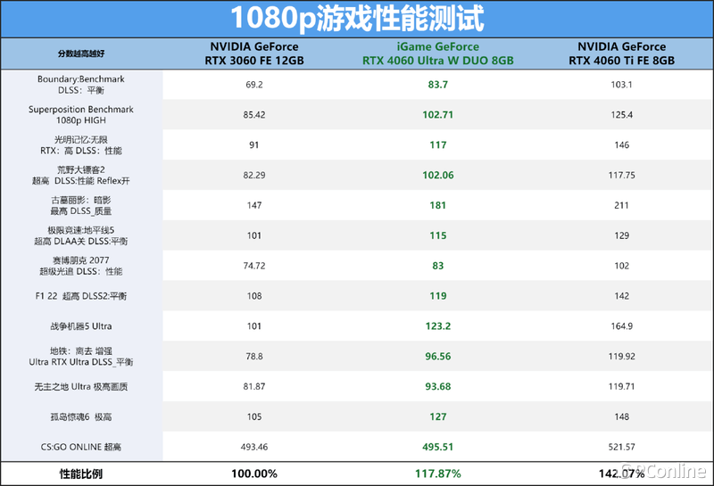Select the value 78.8
The height and width of the screenshot is (486, 714).
(x=254, y=357)
